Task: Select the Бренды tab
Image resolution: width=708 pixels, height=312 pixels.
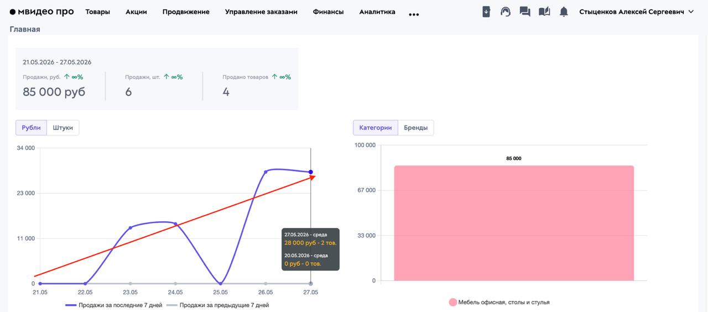Action: [415, 127]
